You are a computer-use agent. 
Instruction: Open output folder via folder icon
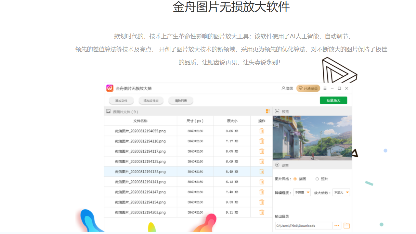point(346,225)
